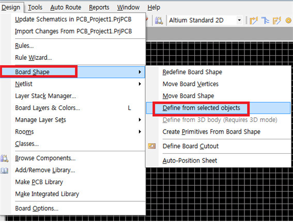293x223 pixels.
Task: Select Update Schematics in PCB_Project1.PrjPCB
Action: click(73, 20)
